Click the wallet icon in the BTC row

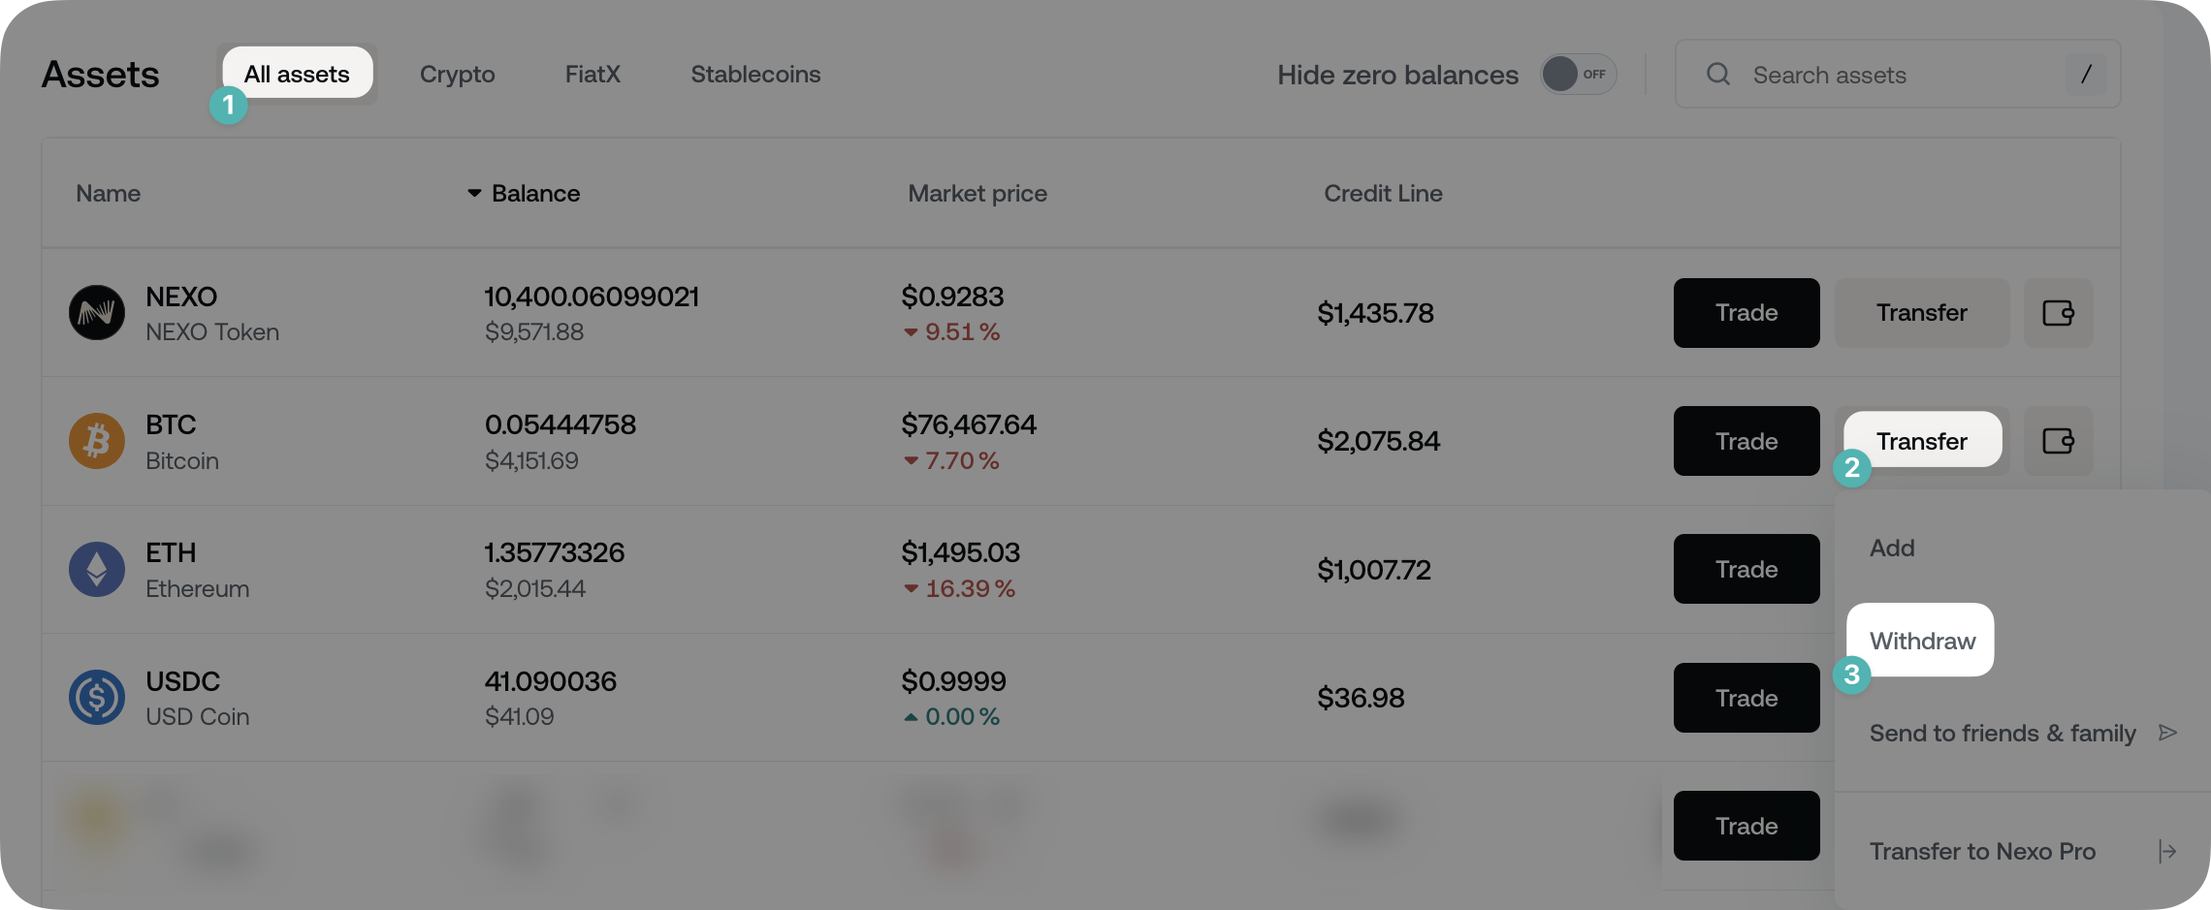click(x=2059, y=441)
